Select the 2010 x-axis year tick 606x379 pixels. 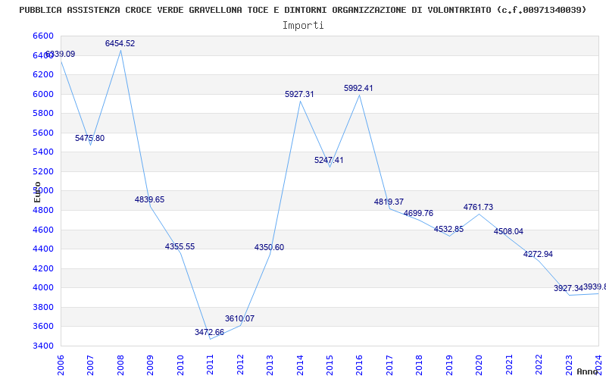[180, 365]
